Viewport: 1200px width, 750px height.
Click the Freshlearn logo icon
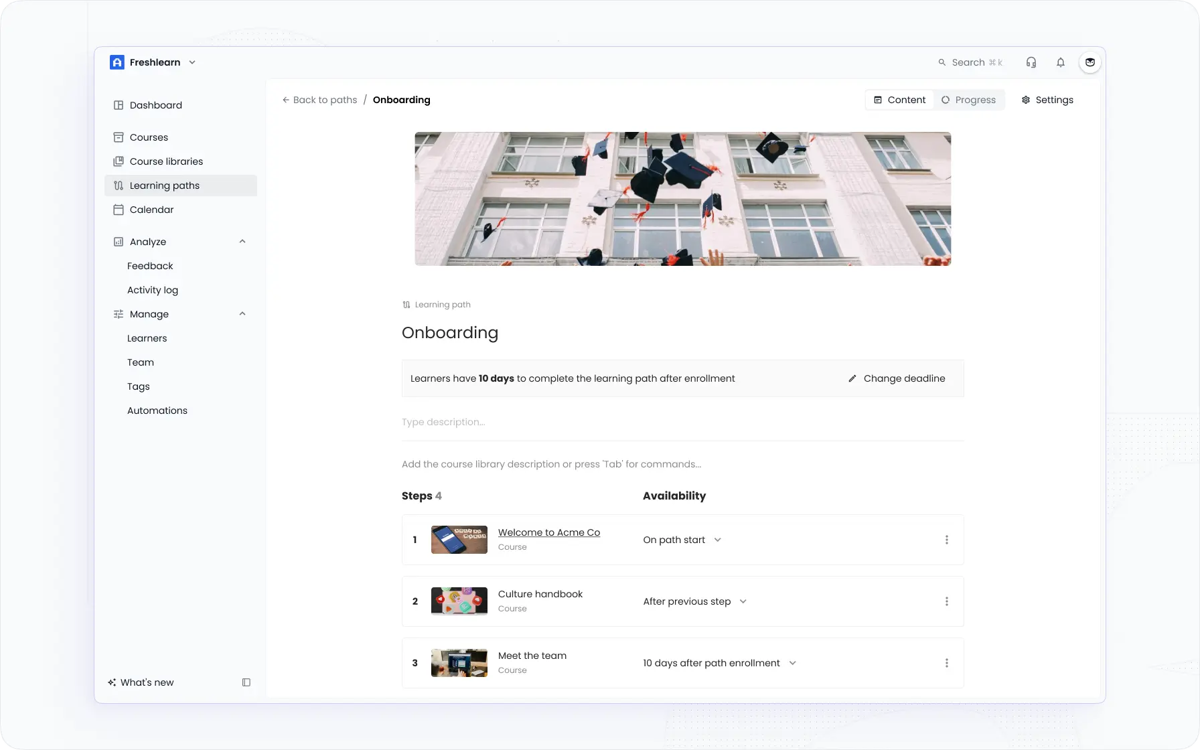coord(117,62)
